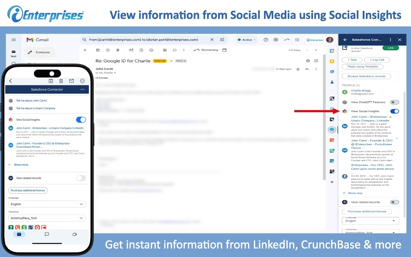Image resolution: width=411 pixels, height=257 pixels.
Task: Open Gmail support help icon
Action: pyautogui.click(x=266, y=40)
